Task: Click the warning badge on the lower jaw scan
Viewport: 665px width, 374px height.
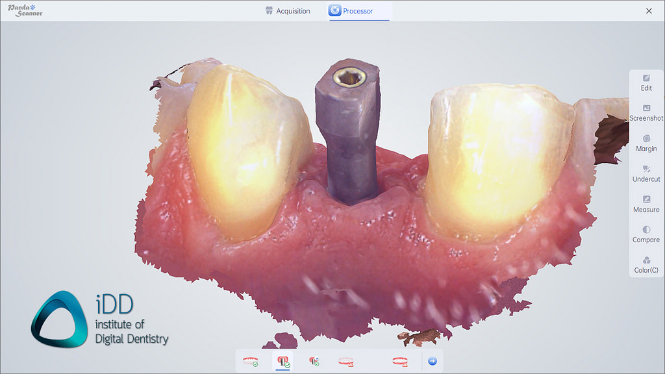Action: click(x=350, y=365)
